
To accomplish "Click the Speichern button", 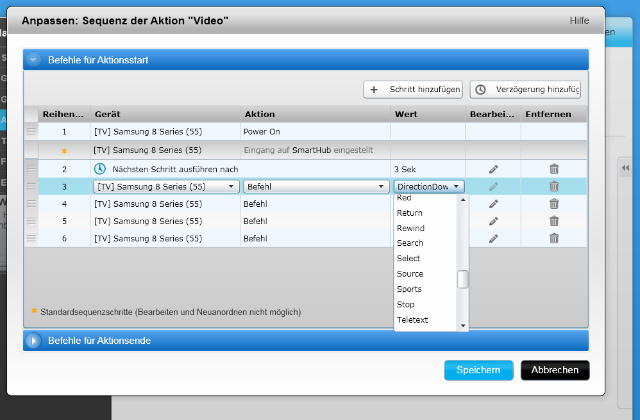I will click(478, 370).
